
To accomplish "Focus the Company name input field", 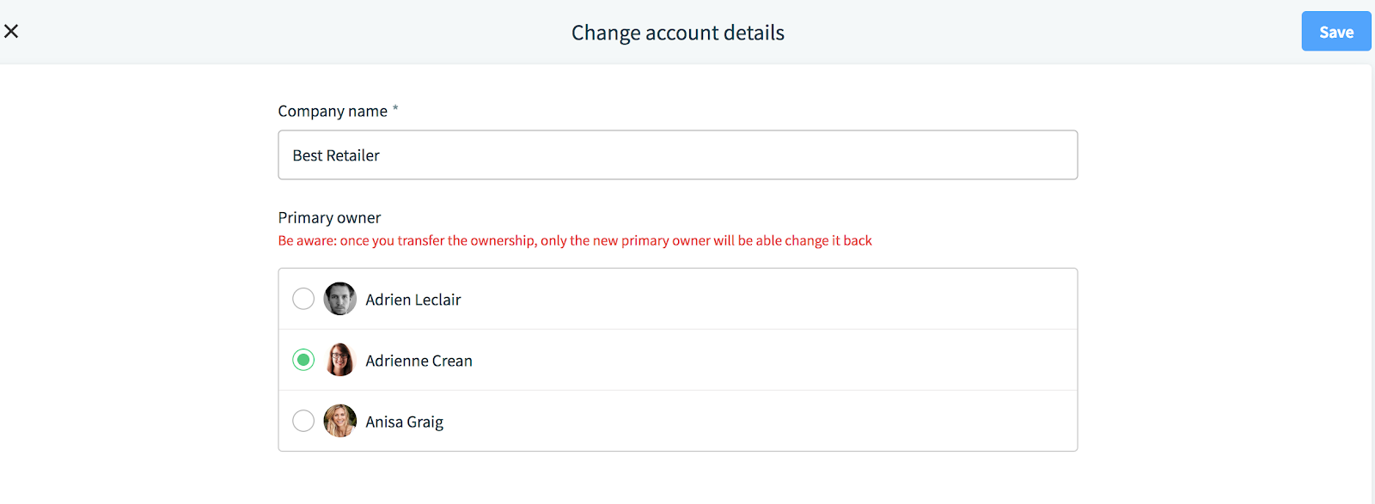I will [678, 155].
